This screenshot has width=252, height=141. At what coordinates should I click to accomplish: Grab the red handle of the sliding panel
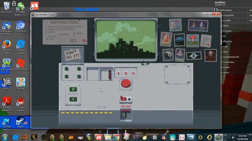[110, 74]
